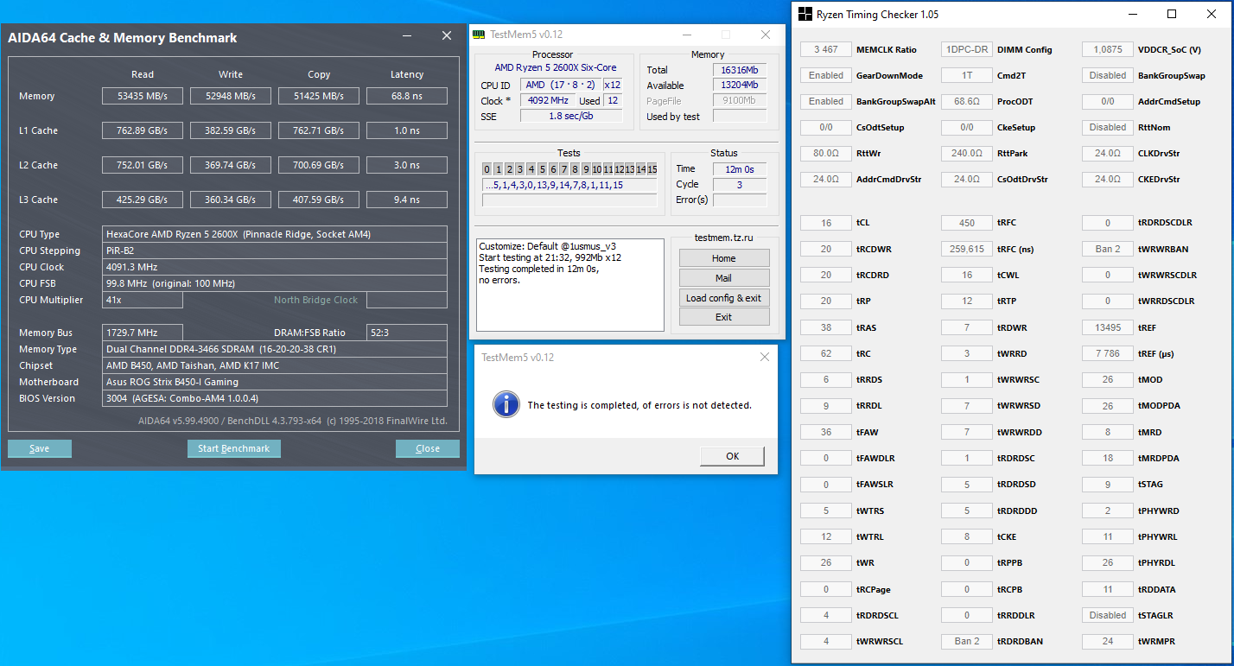Click the L3 Cache Copy 407.59 GB/s value

319,200
